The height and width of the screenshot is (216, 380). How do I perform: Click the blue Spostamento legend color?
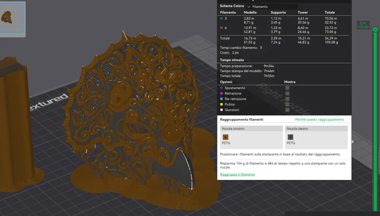(x=221, y=88)
